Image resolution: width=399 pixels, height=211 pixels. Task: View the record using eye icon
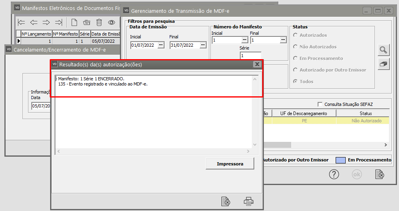tap(111, 22)
